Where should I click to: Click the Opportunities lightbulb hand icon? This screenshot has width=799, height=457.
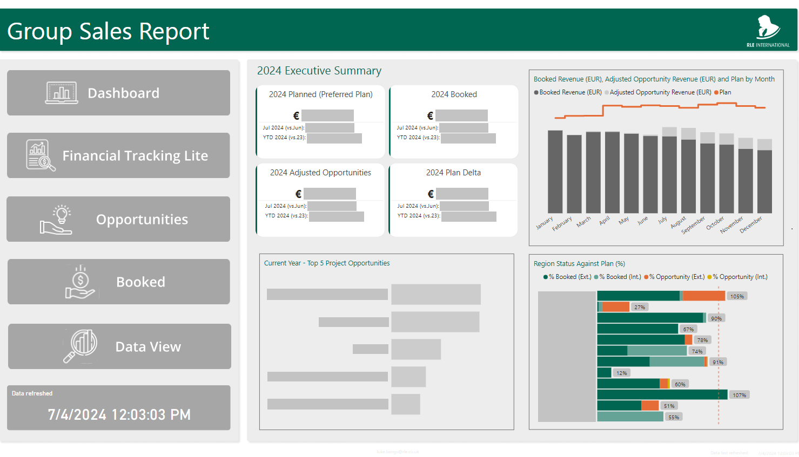click(x=56, y=220)
